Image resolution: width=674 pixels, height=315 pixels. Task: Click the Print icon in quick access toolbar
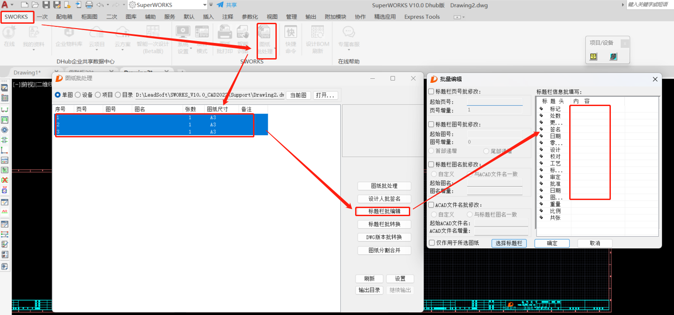tap(89, 5)
